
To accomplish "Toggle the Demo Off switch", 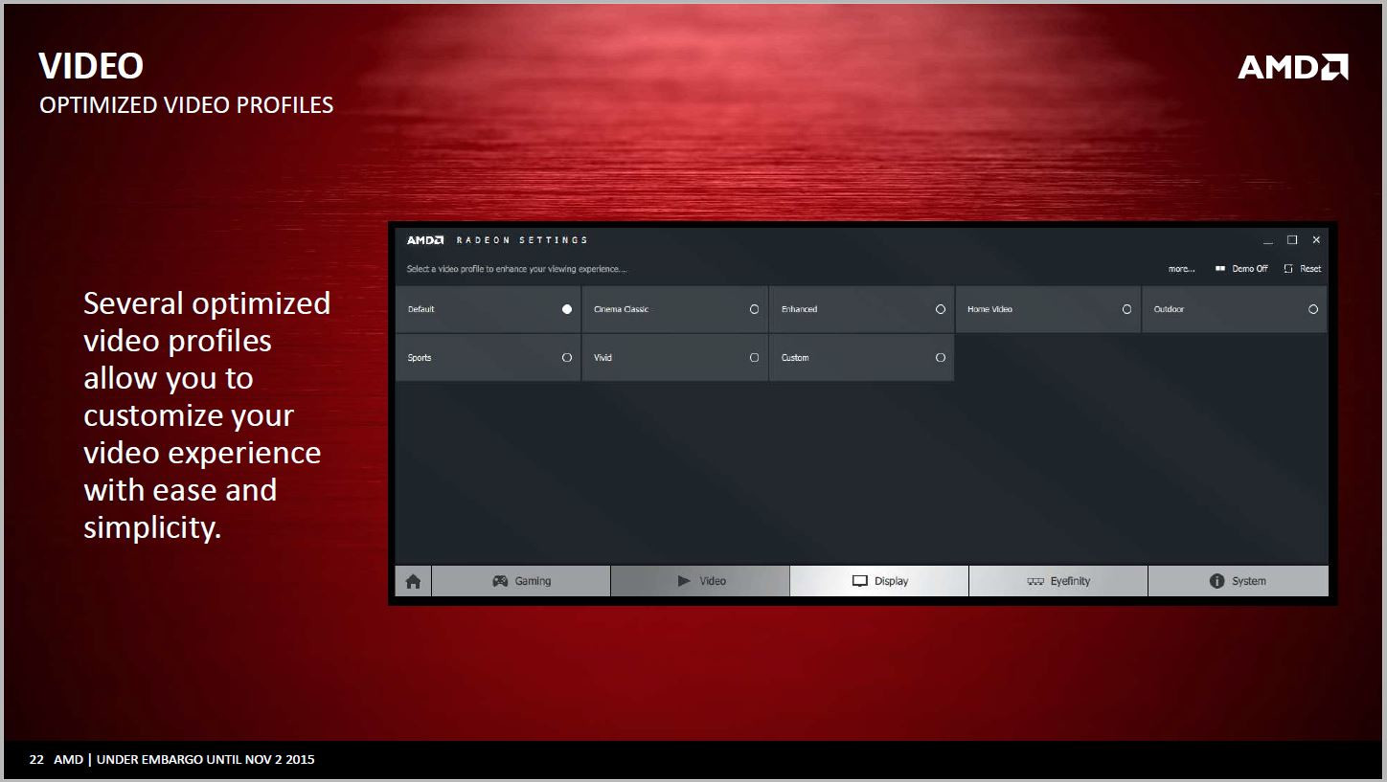I will click(1220, 269).
